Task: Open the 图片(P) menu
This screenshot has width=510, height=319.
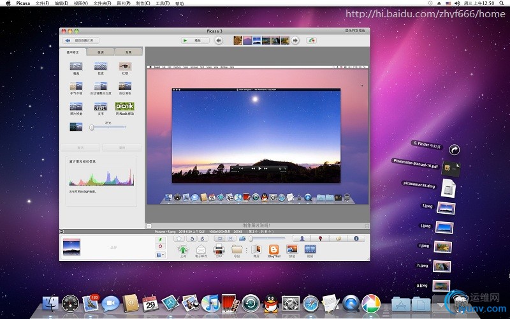Action: pyautogui.click(x=123, y=3)
